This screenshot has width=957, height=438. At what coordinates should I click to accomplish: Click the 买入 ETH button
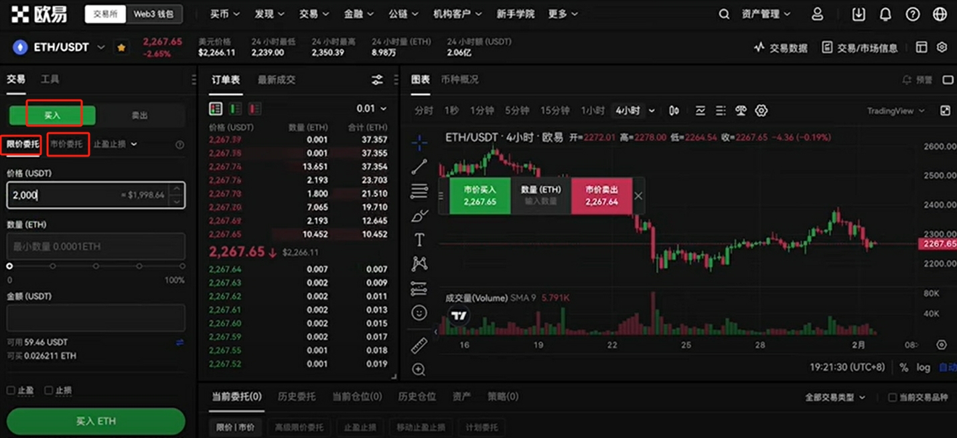click(96, 421)
